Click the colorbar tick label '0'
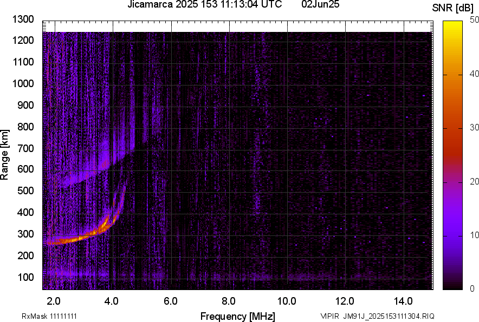Image resolution: width=479 pixels, height=322 pixels. click(472, 288)
